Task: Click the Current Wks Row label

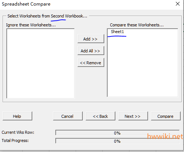Action: tap(18, 132)
